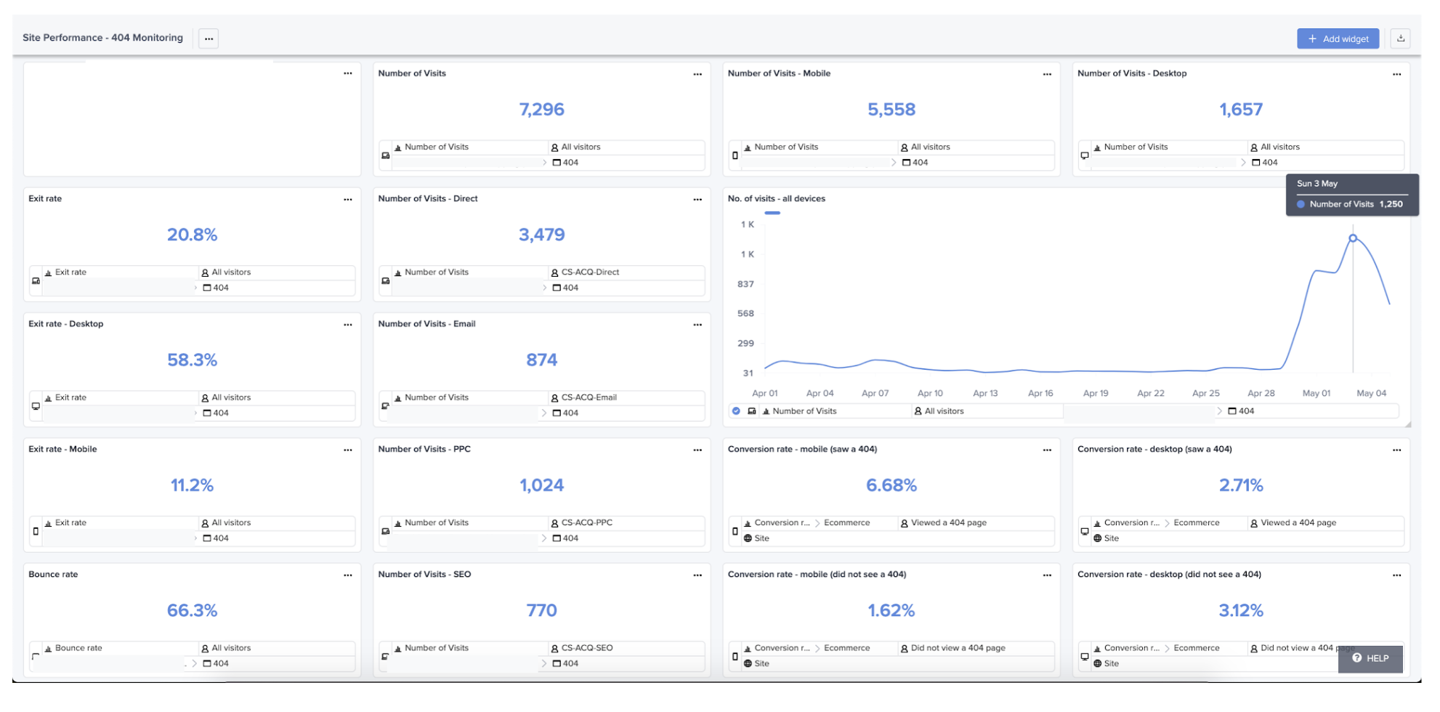The width and height of the screenshot is (1440, 712).
Task: Click the CS-ACQ-Email segment label
Action: pyautogui.click(x=588, y=398)
